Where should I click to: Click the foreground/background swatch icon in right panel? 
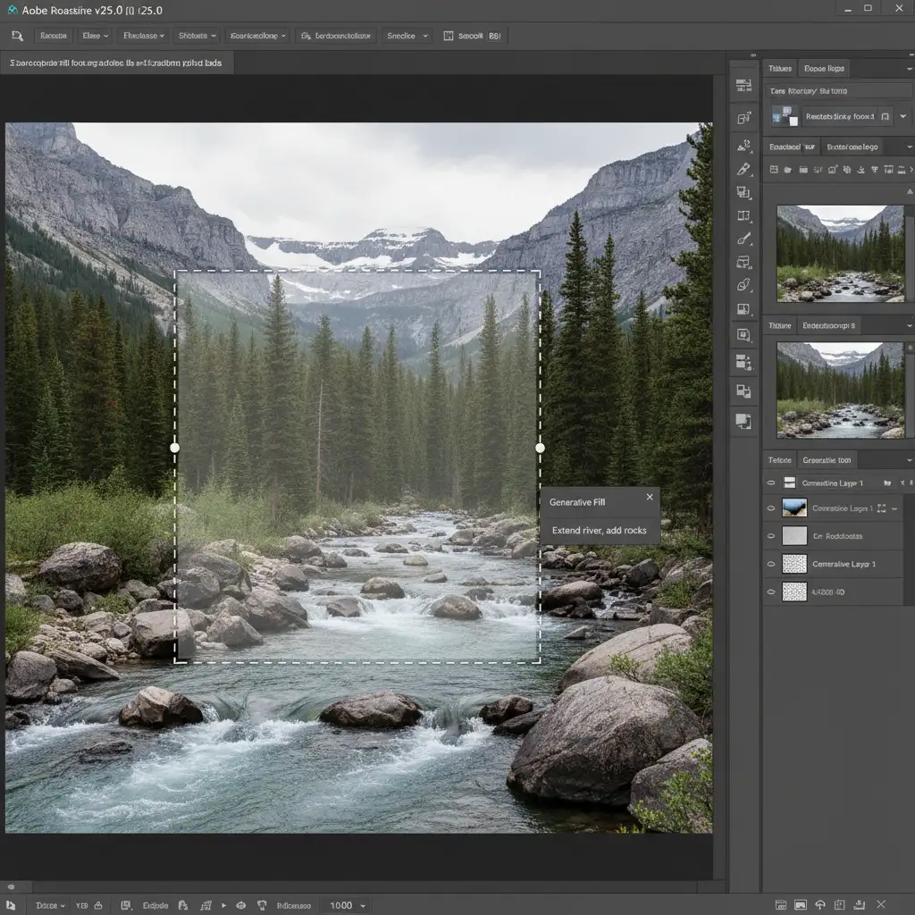784,116
